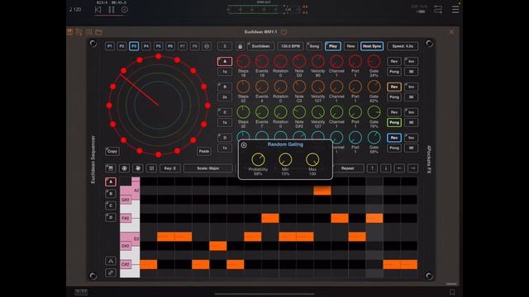Close the Euclidean plugin window with X
Viewport: 529px width, 297px height.
(451, 32)
